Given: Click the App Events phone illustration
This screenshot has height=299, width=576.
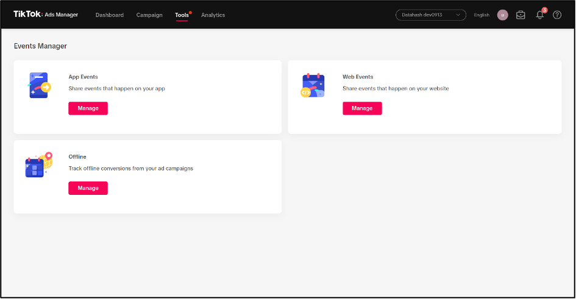Looking at the screenshot, I should point(39,85).
